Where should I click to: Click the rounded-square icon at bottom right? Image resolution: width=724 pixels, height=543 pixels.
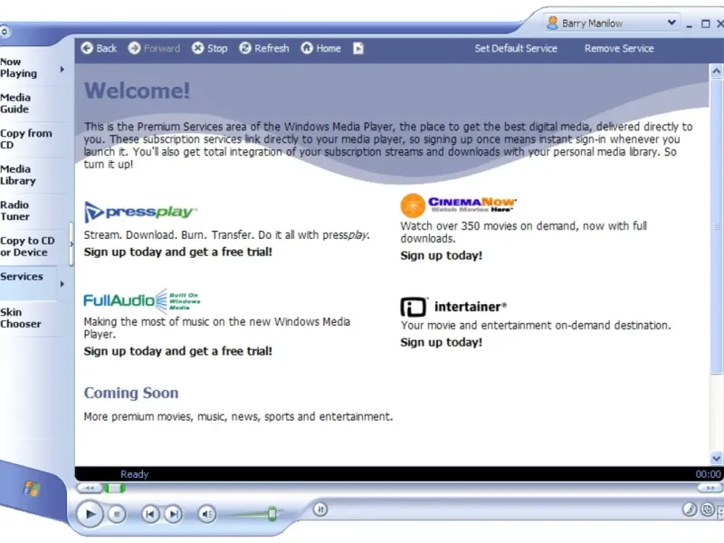pos(708,510)
